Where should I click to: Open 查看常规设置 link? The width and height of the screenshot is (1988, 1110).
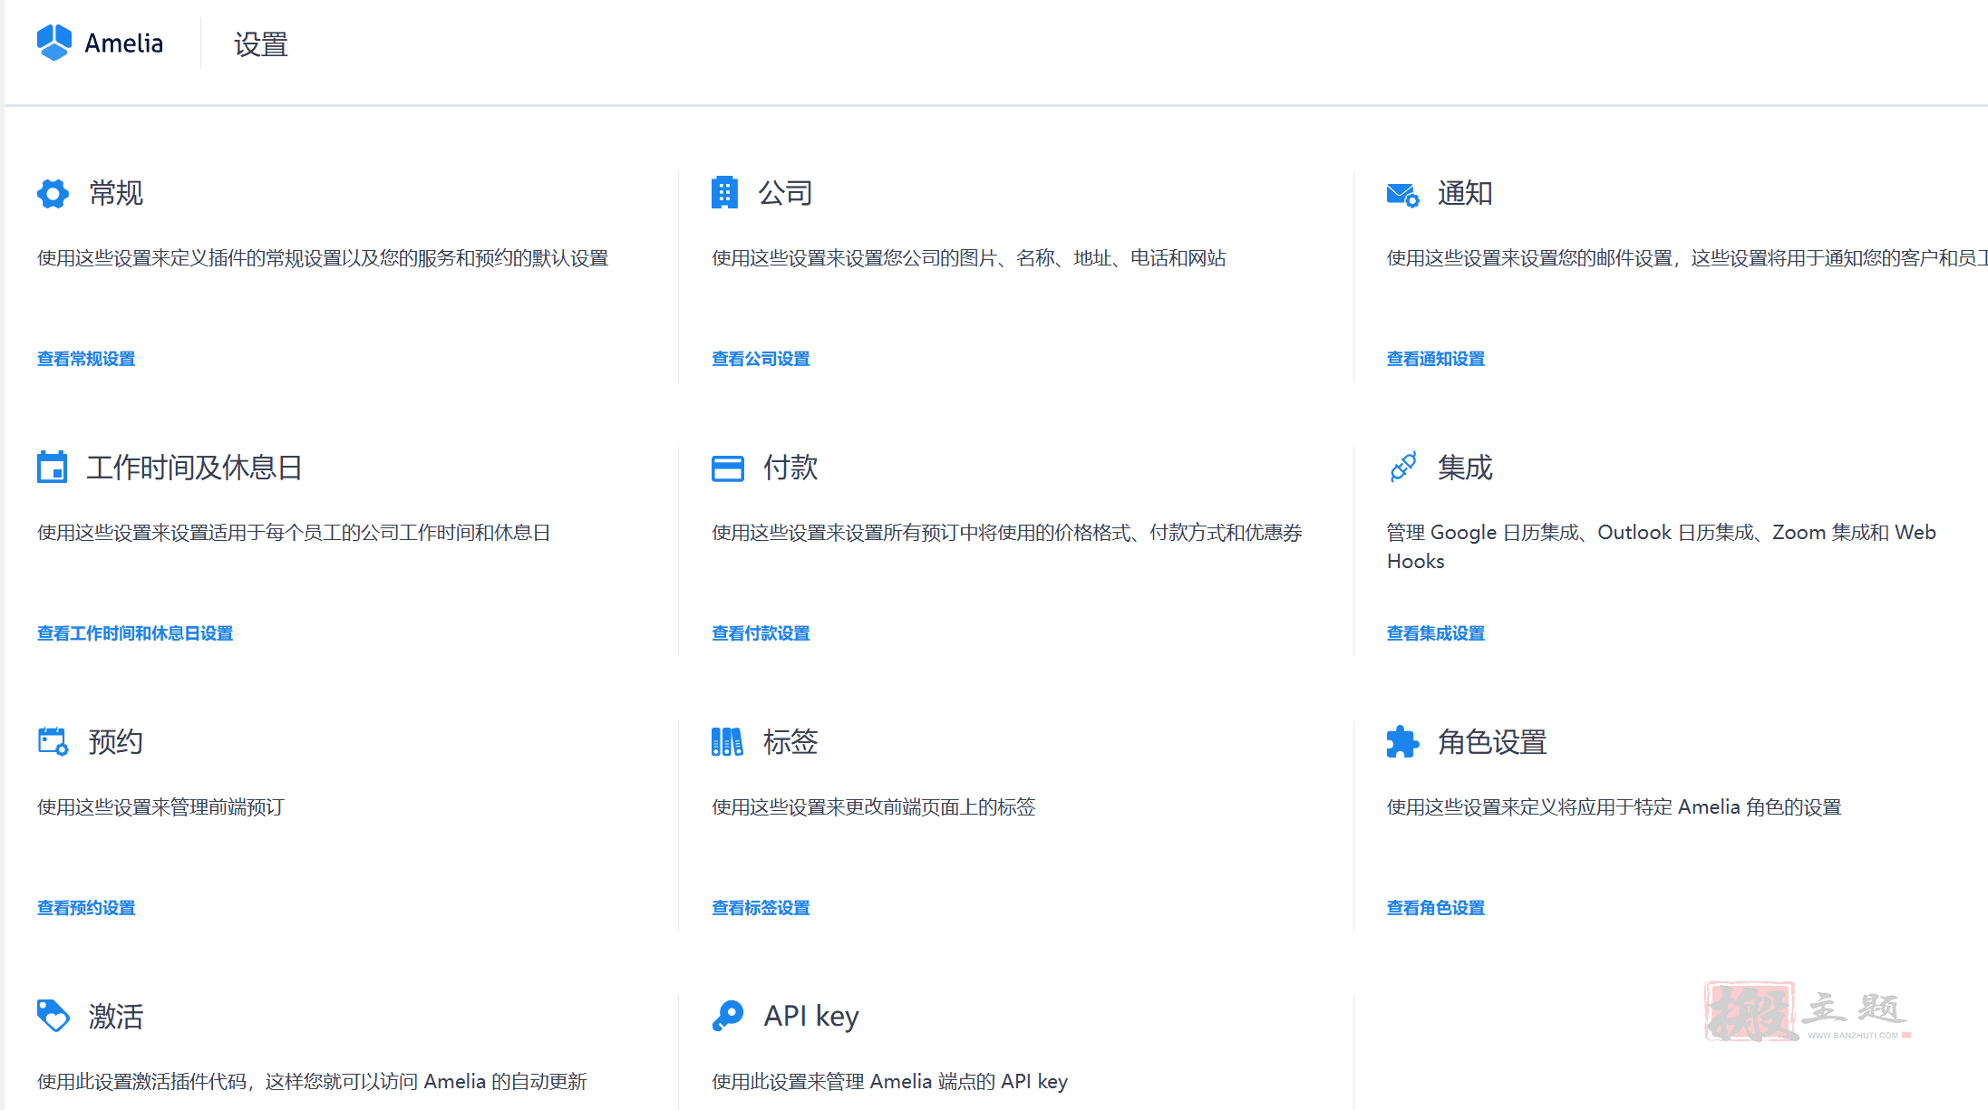(x=86, y=359)
